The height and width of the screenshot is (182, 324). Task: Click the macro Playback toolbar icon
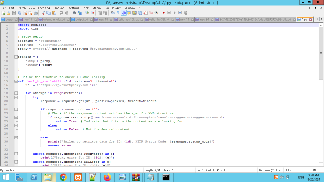pyautogui.click(x=175, y=13)
